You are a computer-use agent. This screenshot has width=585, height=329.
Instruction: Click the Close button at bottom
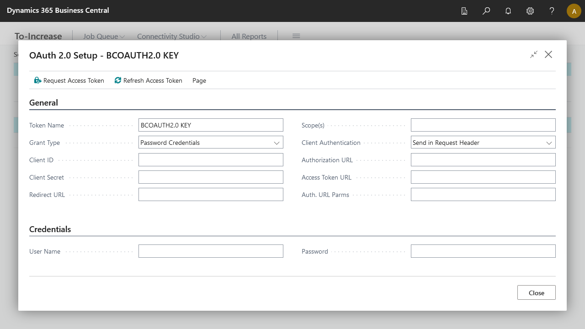(x=537, y=292)
